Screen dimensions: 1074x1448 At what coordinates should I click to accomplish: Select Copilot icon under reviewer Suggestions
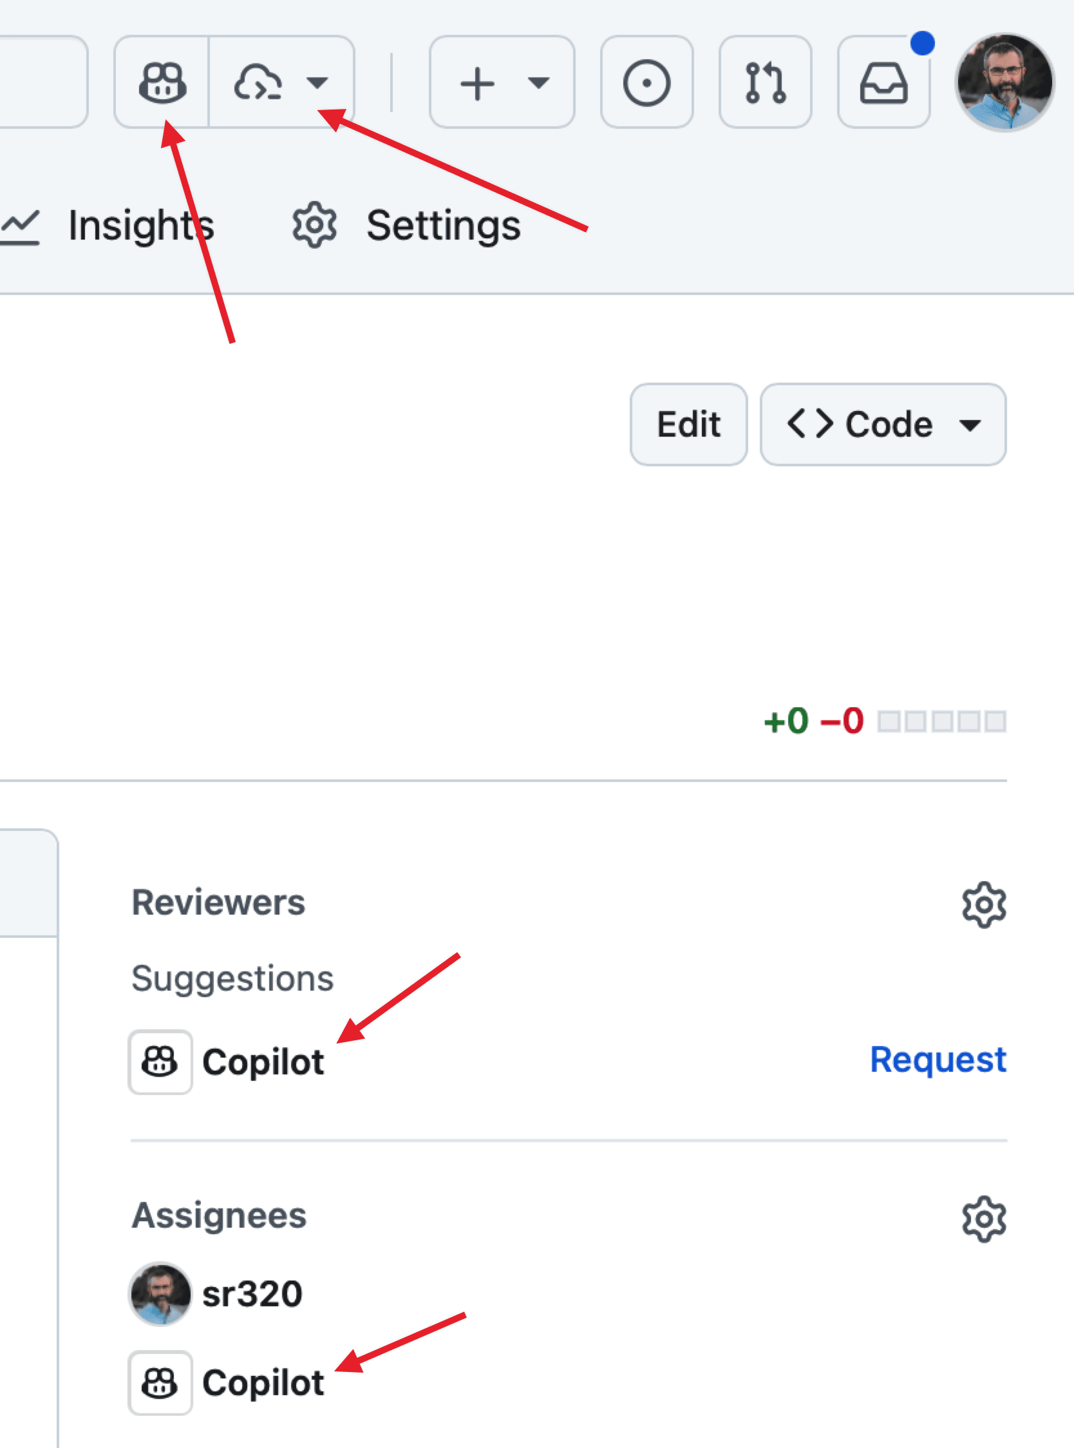[160, 1062]
